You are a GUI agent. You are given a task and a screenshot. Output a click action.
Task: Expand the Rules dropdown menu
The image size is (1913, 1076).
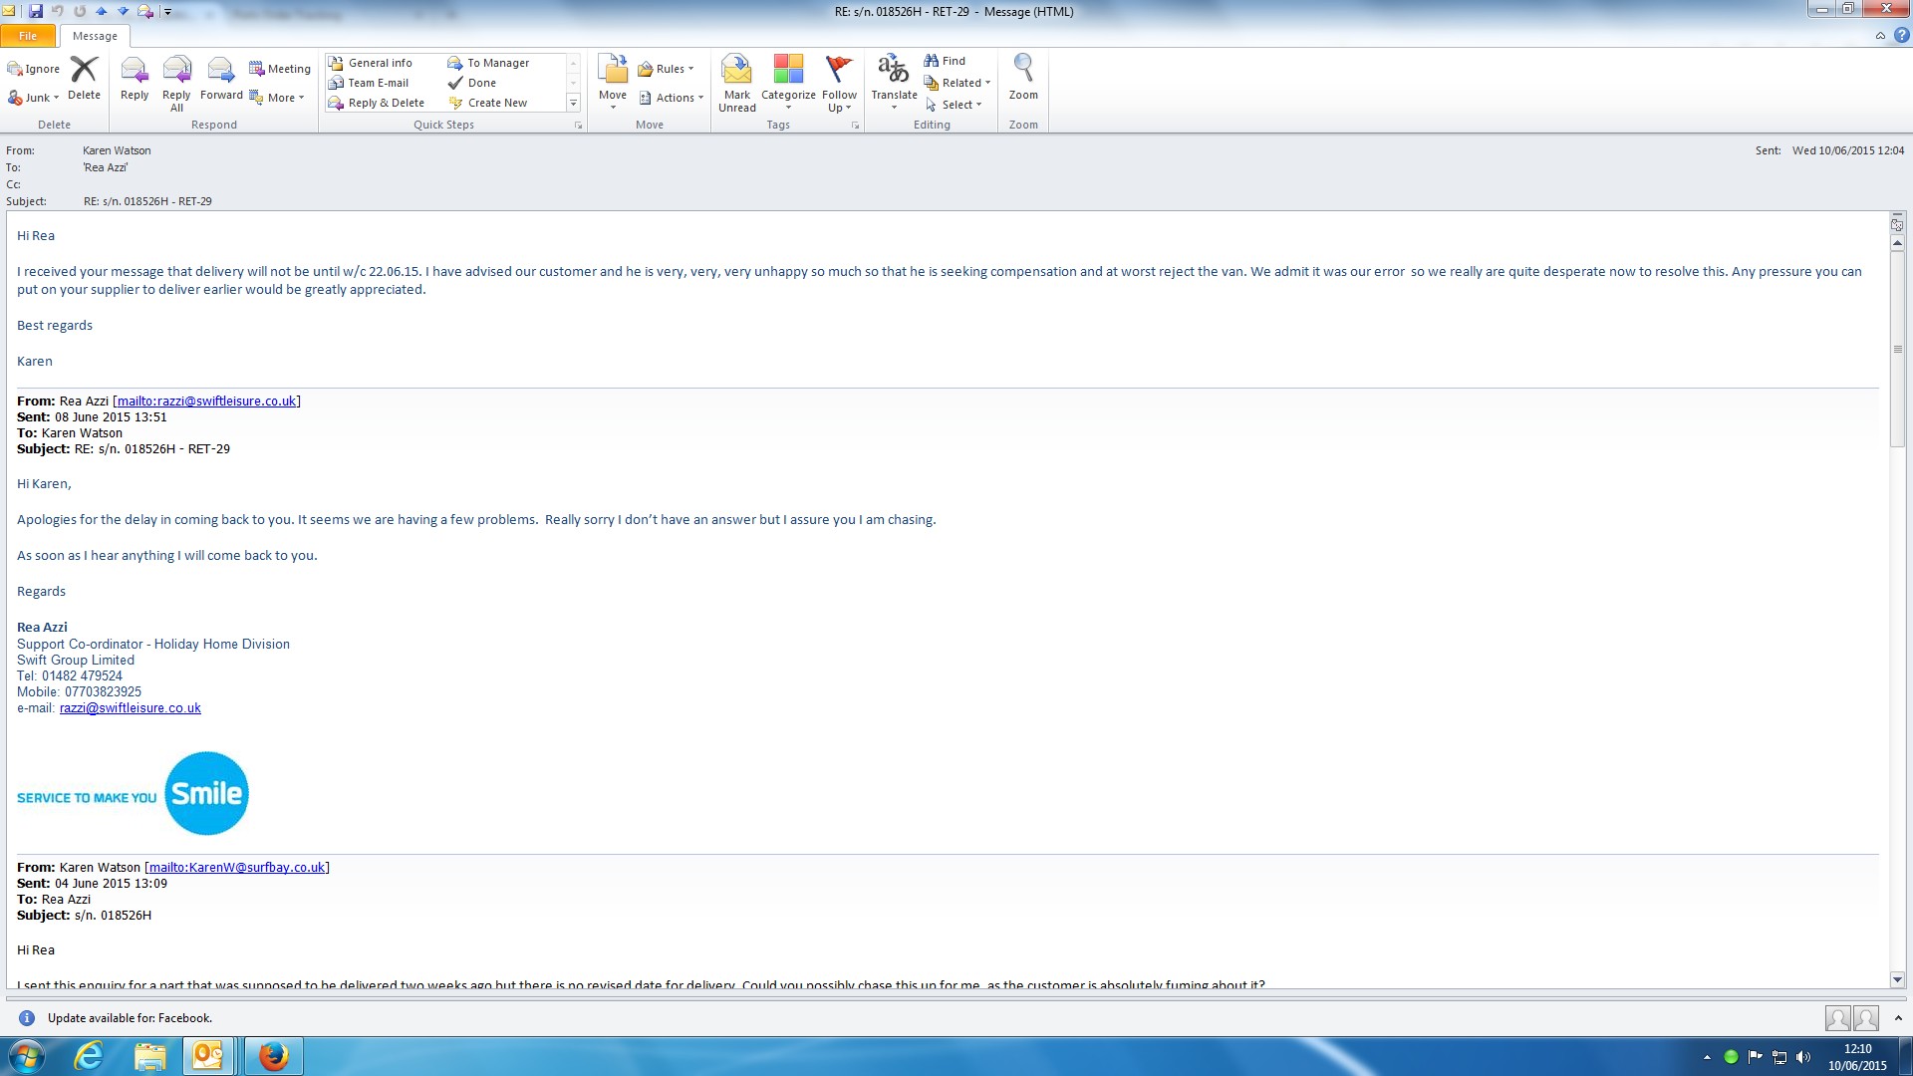[x=669, y=69]
